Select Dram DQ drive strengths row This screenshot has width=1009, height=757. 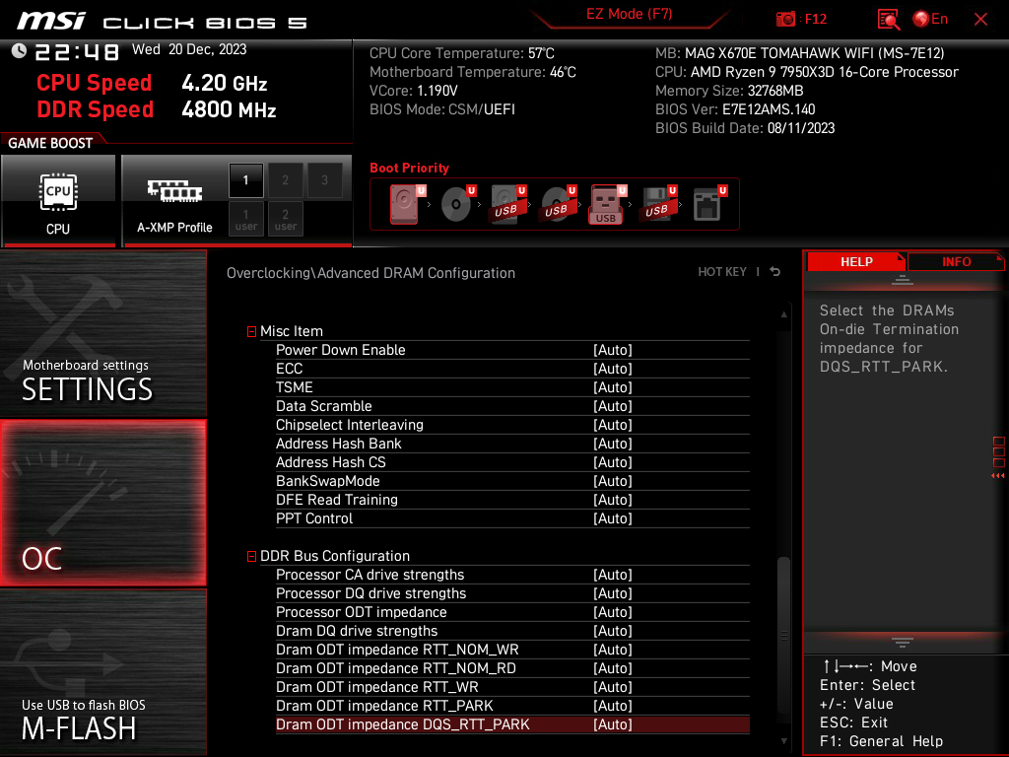point(512,631)
